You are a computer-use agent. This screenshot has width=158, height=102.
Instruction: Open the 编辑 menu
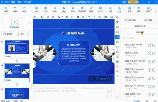(x=13, y=2)
